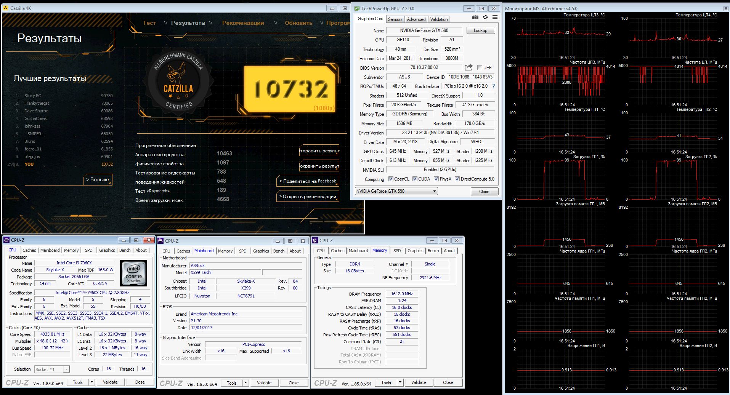
Task: Toggle the UEFI checkbox in GPU-Z
Action: 480,67
